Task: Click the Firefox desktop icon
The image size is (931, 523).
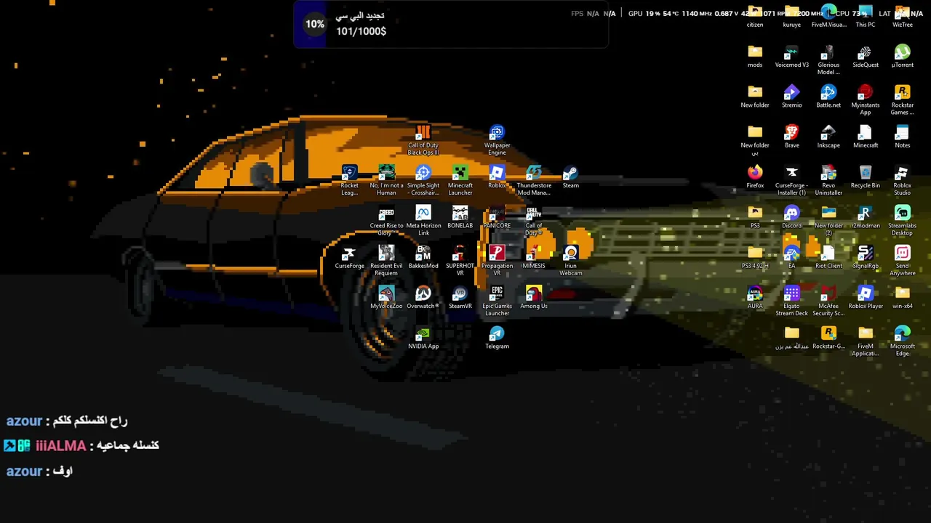Action: pos(755,177)
